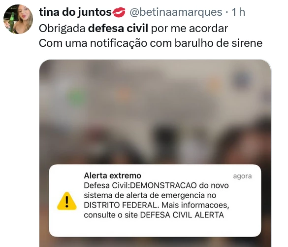Click the blurred orange app icon
288x247 pixels.
pos(124,94)
